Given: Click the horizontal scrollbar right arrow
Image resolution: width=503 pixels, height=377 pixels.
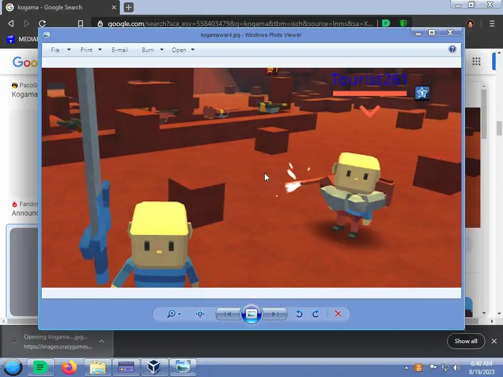Looking at the screenshot, I should pyautogui.click(x=492, y=321).
